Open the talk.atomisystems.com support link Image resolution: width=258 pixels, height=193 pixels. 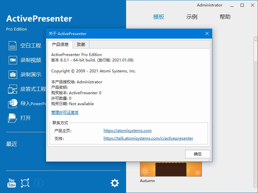coord(148,138)
